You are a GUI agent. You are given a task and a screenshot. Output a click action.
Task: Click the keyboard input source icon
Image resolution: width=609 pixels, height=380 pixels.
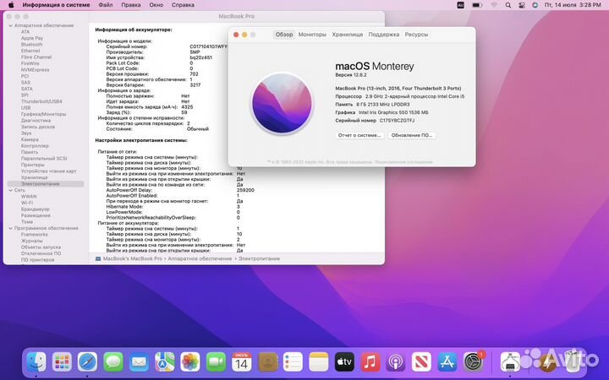[x=461, y=5]
